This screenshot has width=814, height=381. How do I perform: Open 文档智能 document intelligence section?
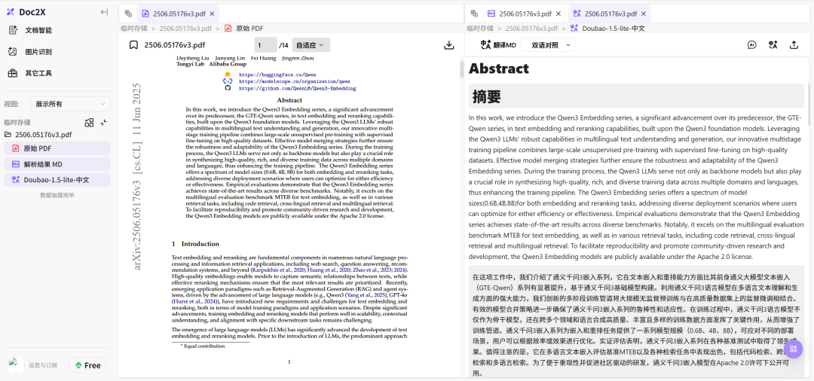38,30
